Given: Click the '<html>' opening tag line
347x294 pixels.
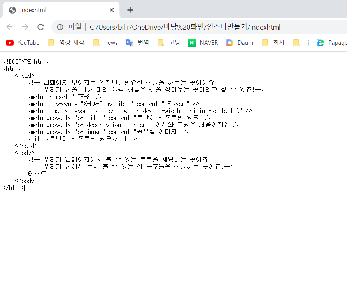Looking at the screenshot, I should click(12, 69).
